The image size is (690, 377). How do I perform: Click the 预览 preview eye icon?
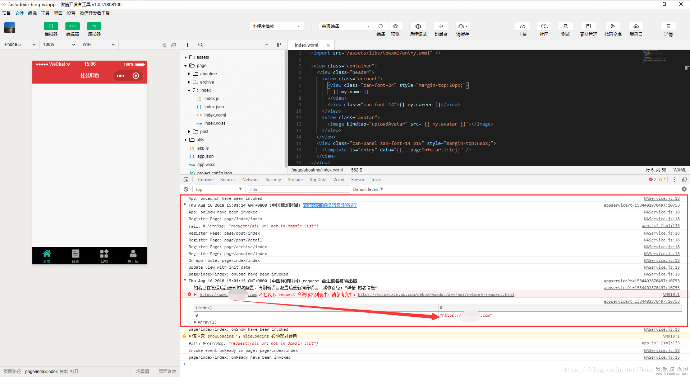(x=395, y=27)
